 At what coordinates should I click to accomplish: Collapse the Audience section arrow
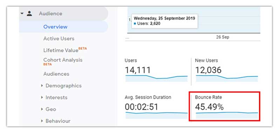pyautogui.click(x=22, y=14)
